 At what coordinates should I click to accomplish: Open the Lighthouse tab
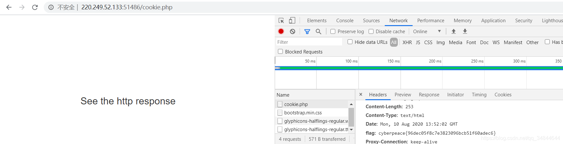pos(552,20)
